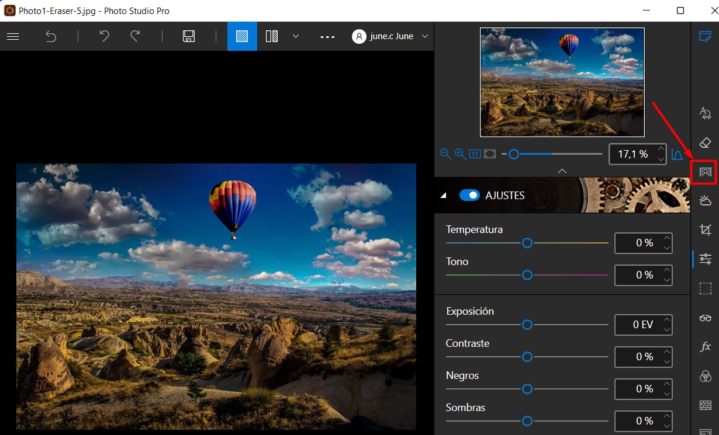The image size is (719, 435).
Task: Select the Crop tool
Action: click(705, 229)
